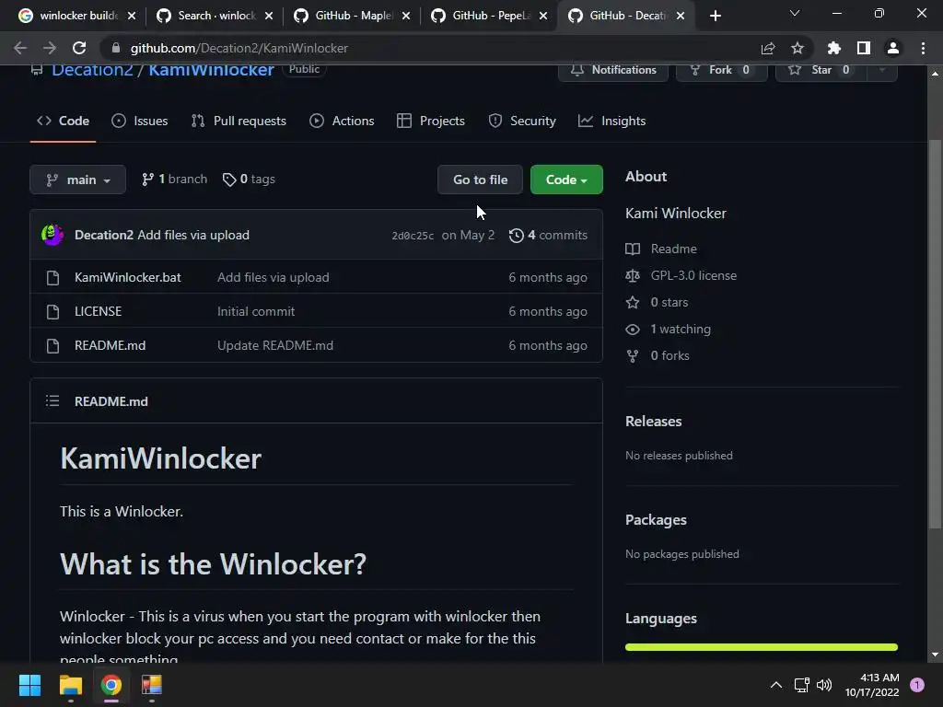
Task: Expand the main branch dropdown
Action: tap(77, 180)
